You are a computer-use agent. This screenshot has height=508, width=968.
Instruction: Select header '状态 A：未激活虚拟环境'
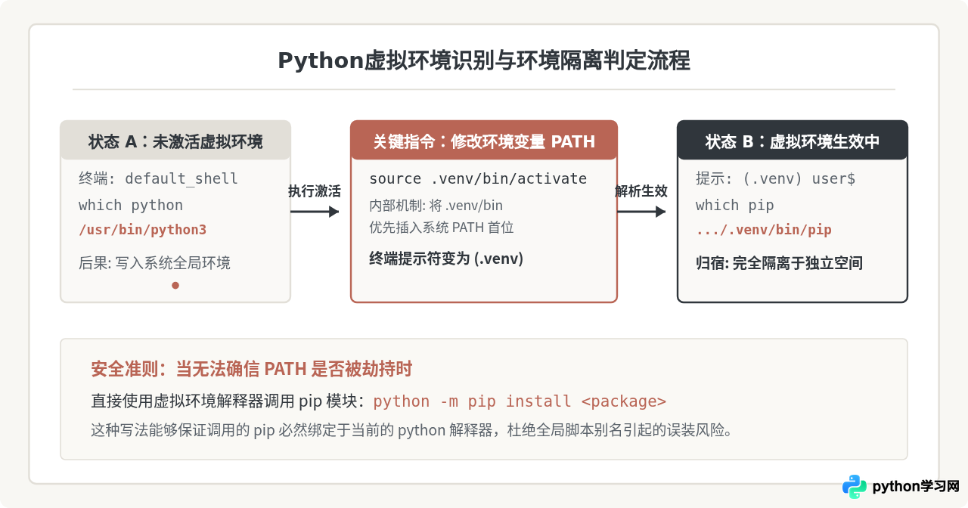(175, 141)
